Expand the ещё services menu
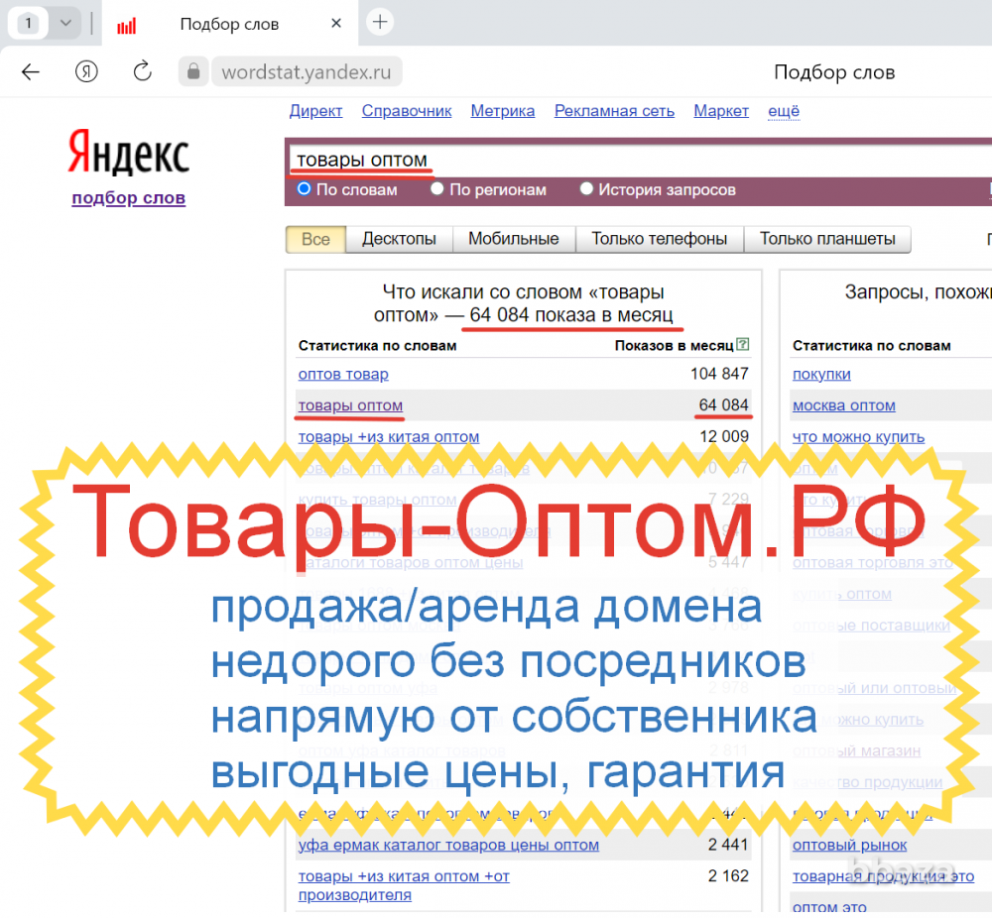 pos(783,111)
